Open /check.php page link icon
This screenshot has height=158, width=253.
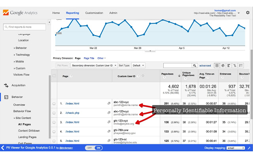[x=109, y=113]
